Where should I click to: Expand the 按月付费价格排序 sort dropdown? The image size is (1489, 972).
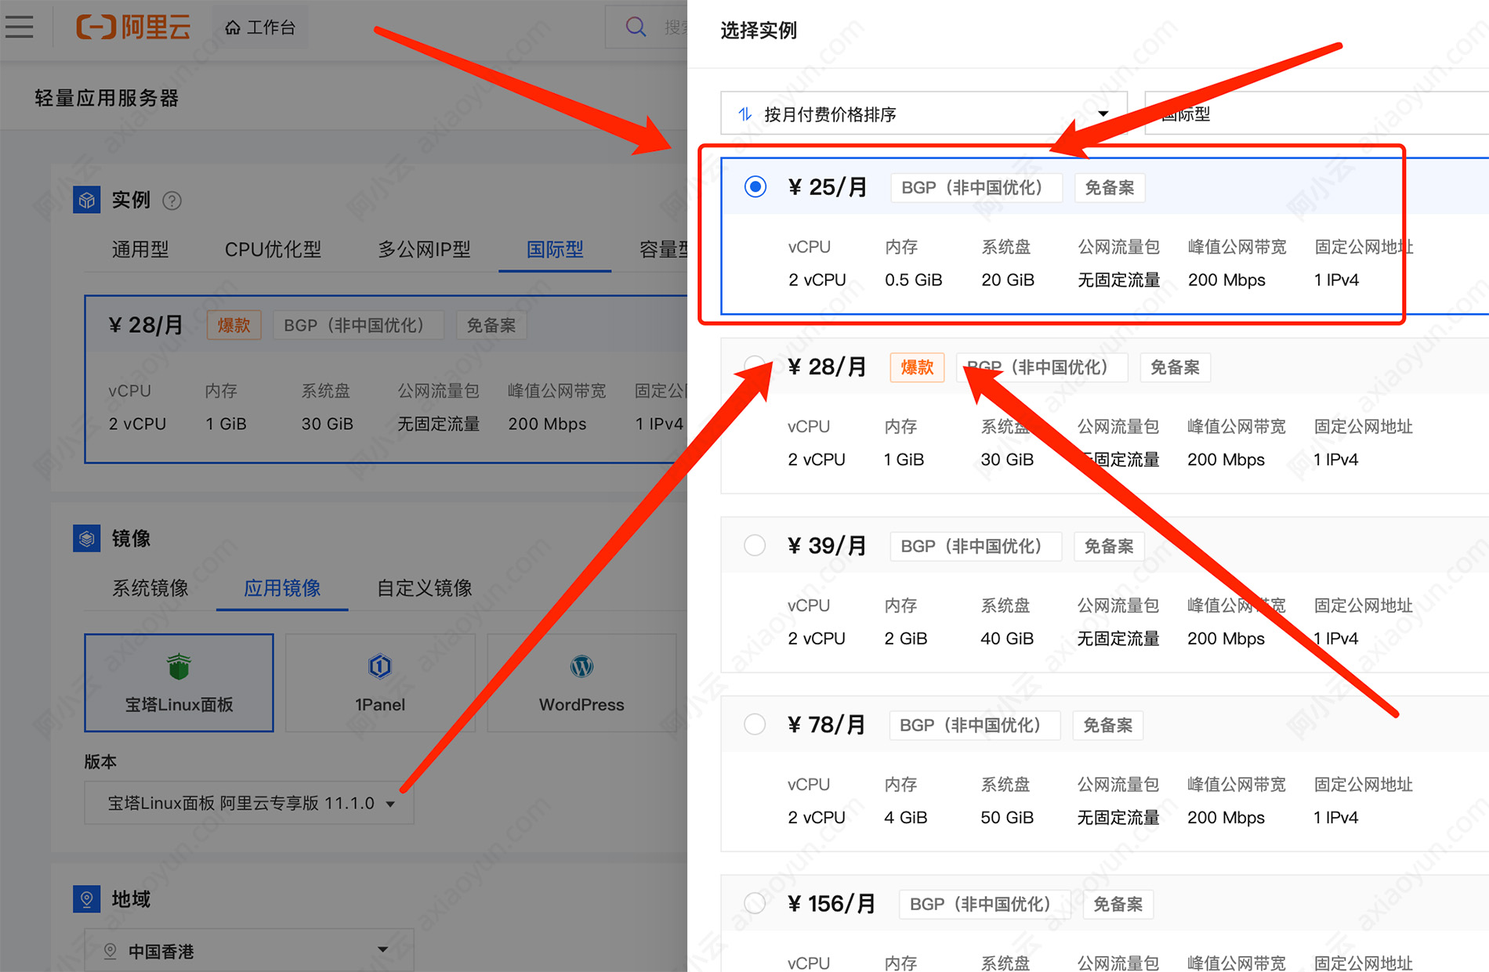924,114
